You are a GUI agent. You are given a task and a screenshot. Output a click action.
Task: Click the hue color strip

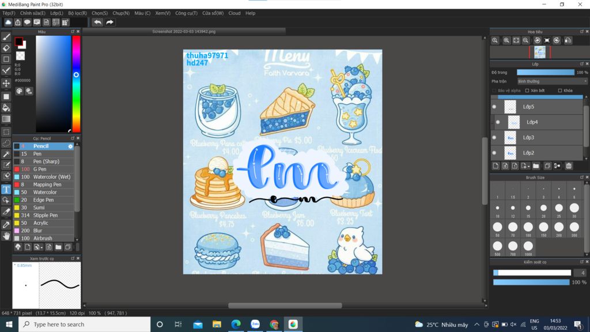pos(76,84)
